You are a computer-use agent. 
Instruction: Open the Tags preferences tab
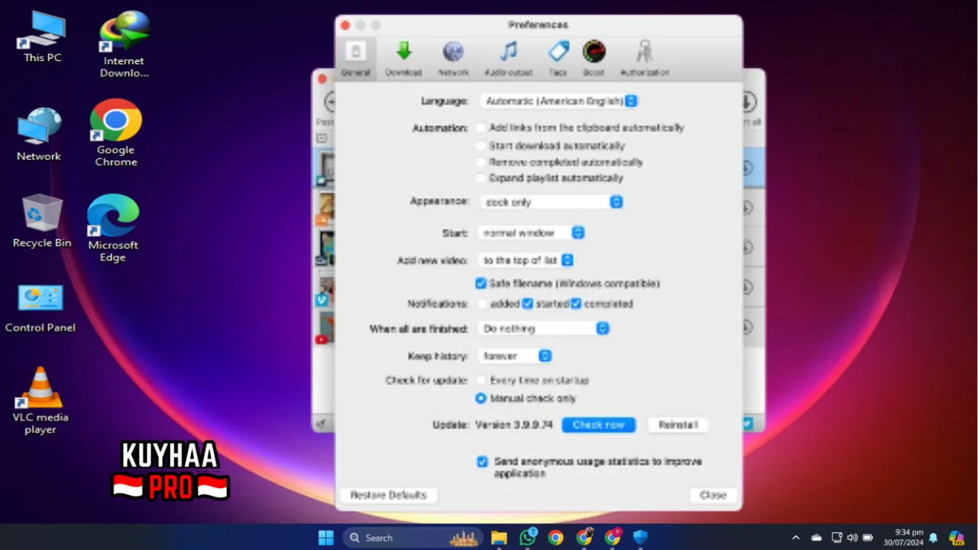[x=558, y=59]
